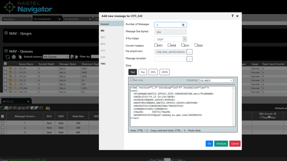Close the Add new message dialog

click(237, 16)
